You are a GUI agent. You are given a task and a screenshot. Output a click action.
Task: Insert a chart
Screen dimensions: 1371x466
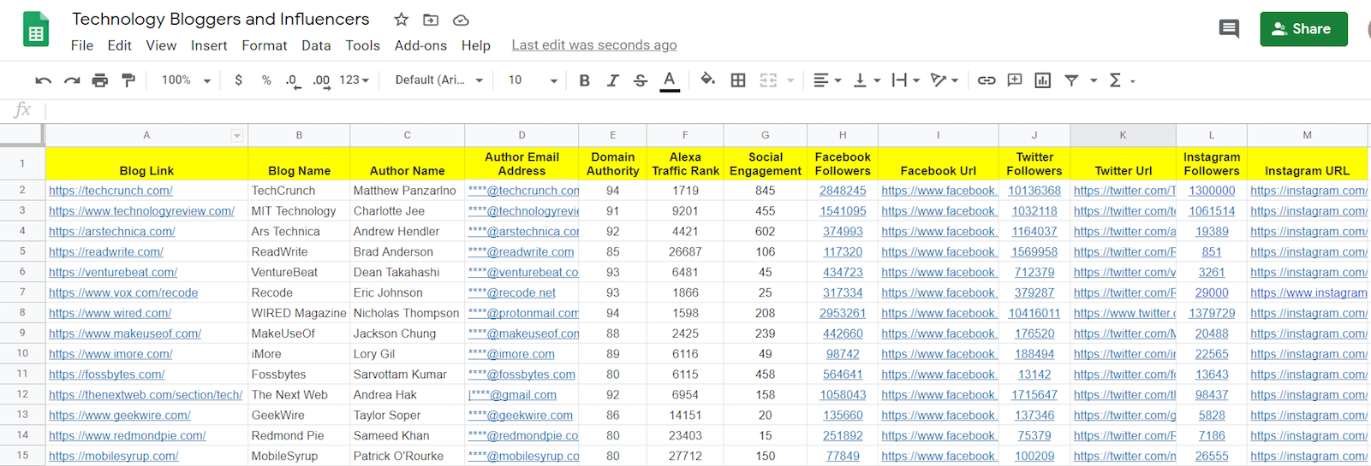[x=1042, y=80]
